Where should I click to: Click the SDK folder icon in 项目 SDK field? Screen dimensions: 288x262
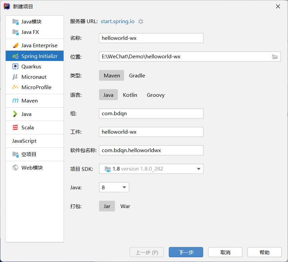[x=108, y=169]
